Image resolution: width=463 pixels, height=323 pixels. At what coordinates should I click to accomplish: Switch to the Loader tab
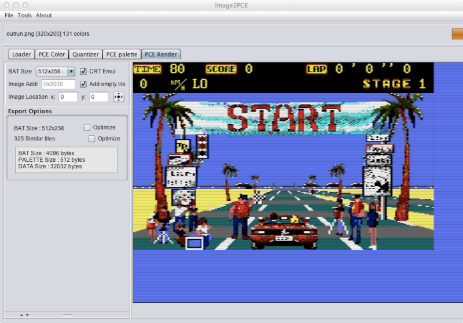tap(21, 54)
